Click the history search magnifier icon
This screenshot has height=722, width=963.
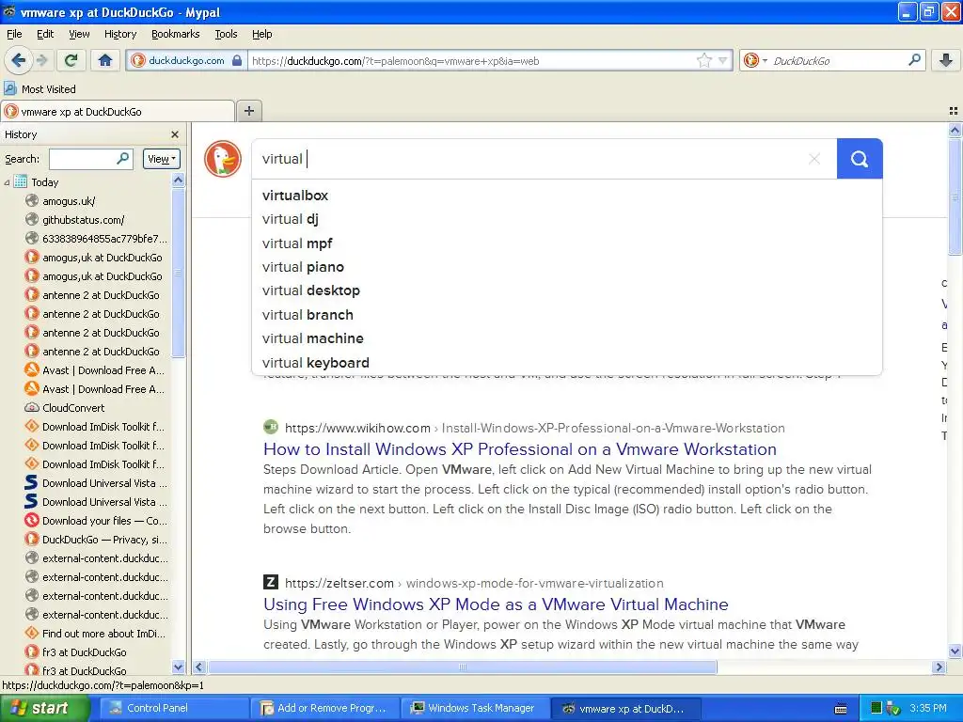point(123,158)
